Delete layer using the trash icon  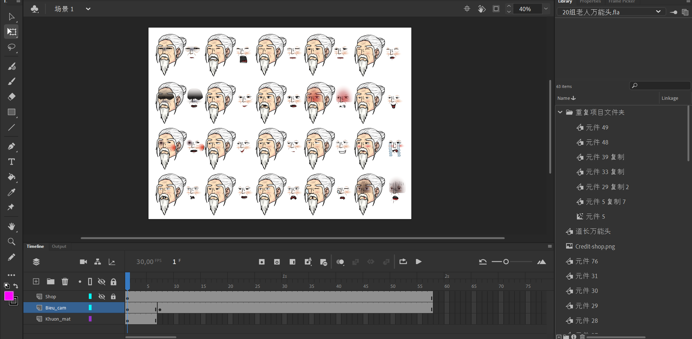[65, 282]
